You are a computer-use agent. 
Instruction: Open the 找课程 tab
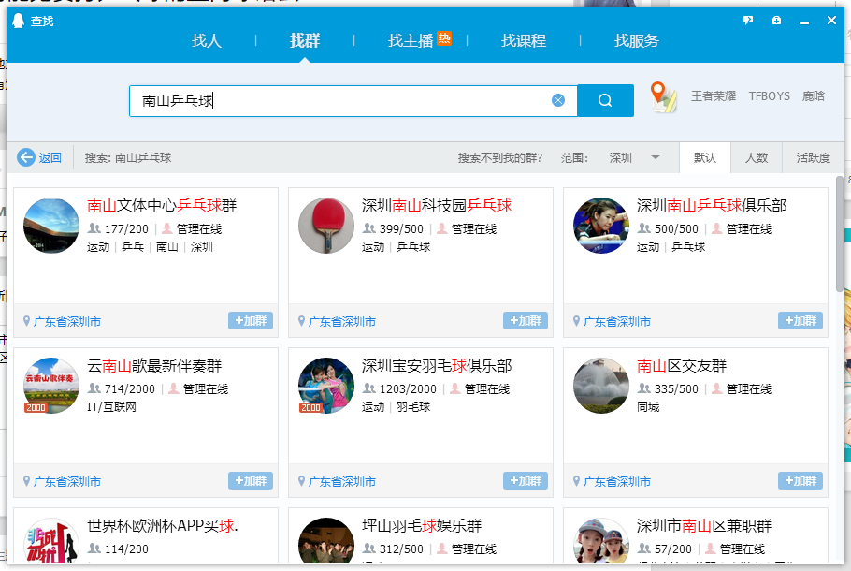524,41
